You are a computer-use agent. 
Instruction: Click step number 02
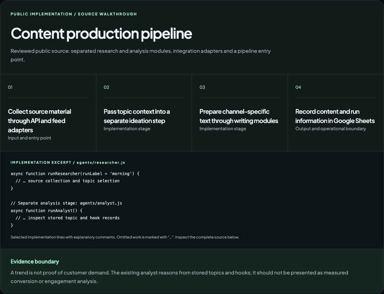tap(106, 87)
